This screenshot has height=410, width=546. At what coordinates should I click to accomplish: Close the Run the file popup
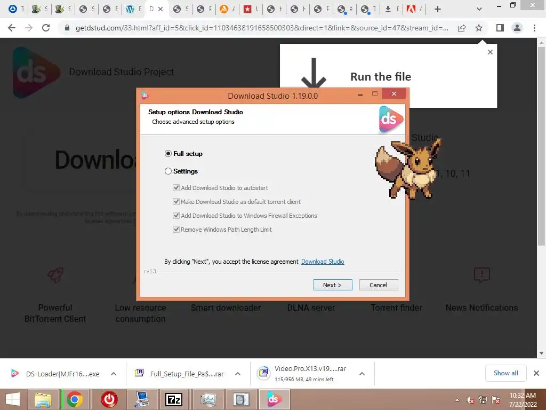(x=490, y=52)
